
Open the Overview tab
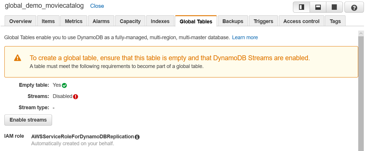[20, 21]
